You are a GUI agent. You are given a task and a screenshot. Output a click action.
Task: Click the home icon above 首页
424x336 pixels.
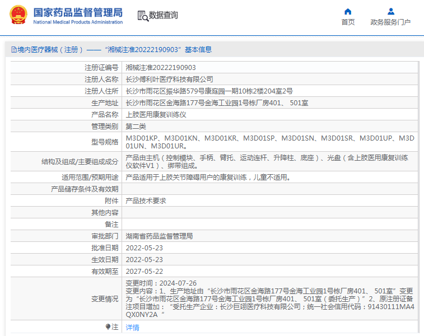tap(348, 11)
